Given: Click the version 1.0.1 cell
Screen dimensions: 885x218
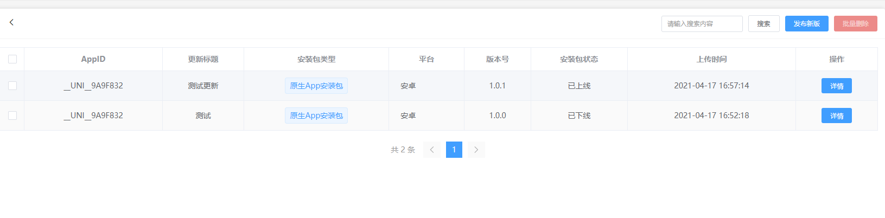Looking at the screenshot, I should coord(498,86).
